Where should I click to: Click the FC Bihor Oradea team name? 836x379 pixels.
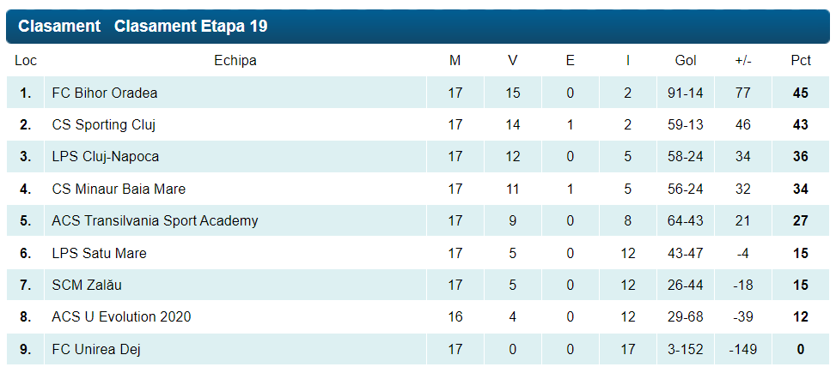click(105, 93)
